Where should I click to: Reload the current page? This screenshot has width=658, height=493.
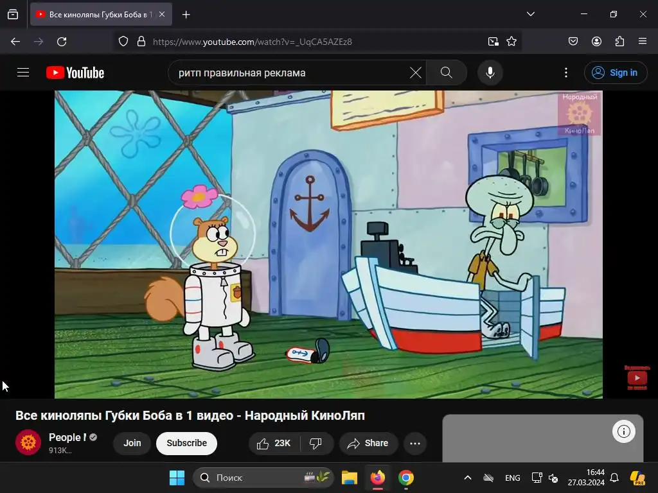click(62, 42)
